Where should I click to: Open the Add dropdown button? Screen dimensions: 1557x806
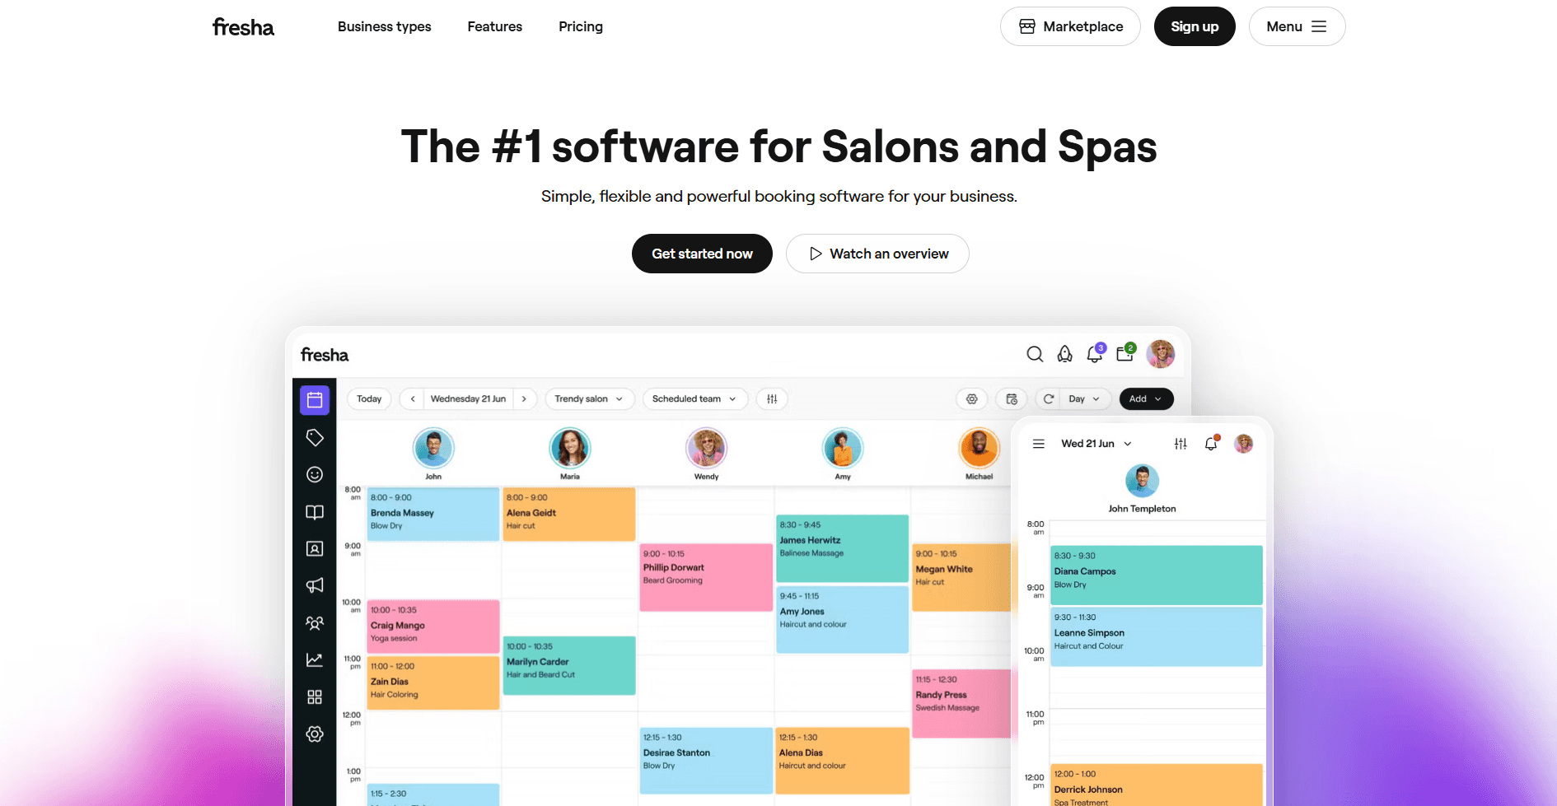pos(1147,399)
